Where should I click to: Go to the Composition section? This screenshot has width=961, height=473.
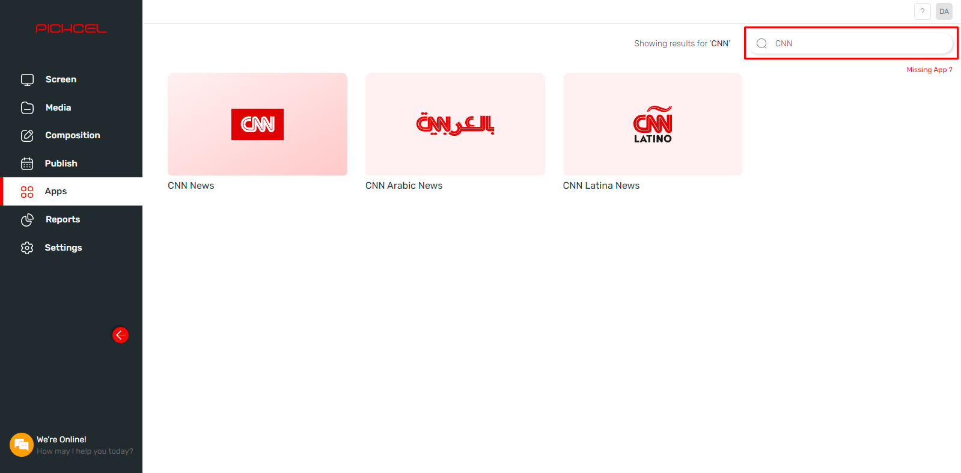coord(72,135)
